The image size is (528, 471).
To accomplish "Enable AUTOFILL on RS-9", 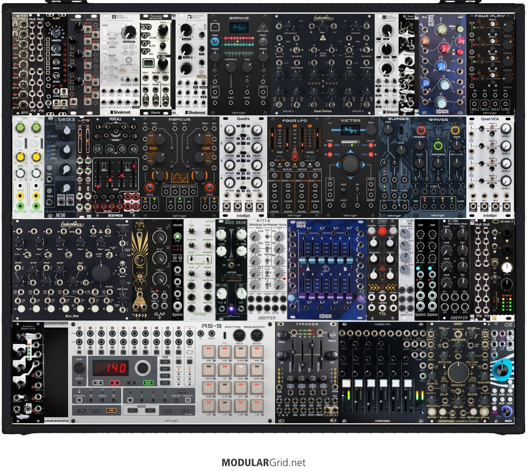I will 168,410.
